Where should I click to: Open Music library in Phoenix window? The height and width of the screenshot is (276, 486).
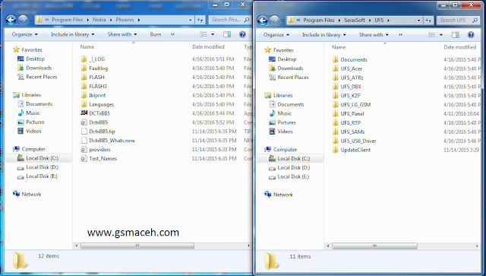[33, 113]
